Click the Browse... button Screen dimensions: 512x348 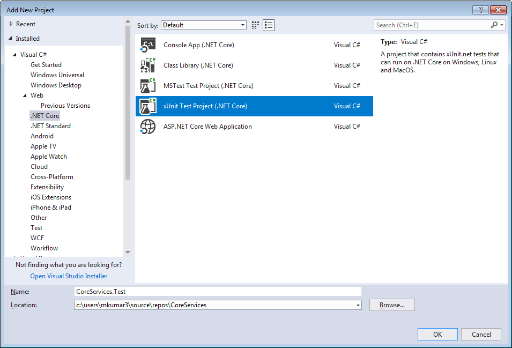point(392,305)
